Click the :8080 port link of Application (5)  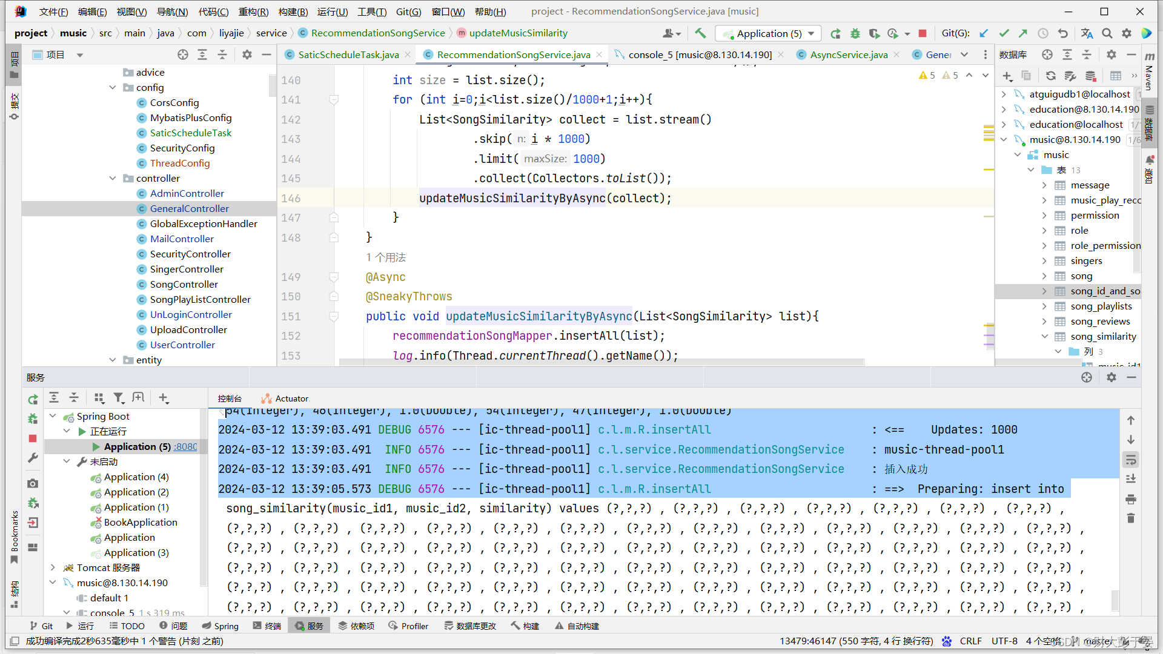pos(185,447)
